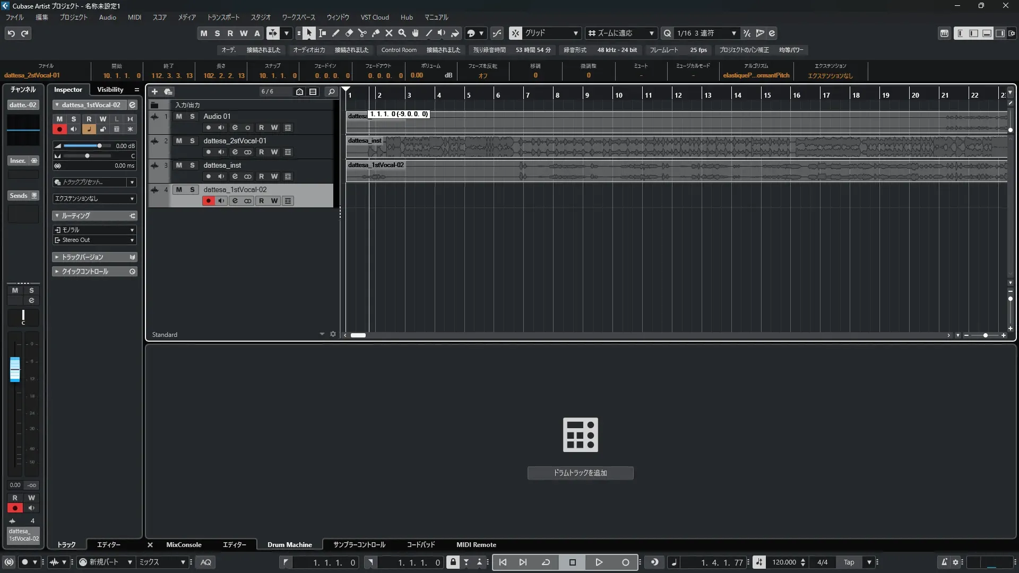Click the ドラムトラックを追加 button
The width and height of the screenshot is (1019, 573).
580,473
